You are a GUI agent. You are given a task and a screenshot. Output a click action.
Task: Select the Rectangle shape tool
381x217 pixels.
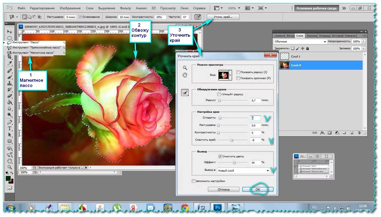click(10, 141)
